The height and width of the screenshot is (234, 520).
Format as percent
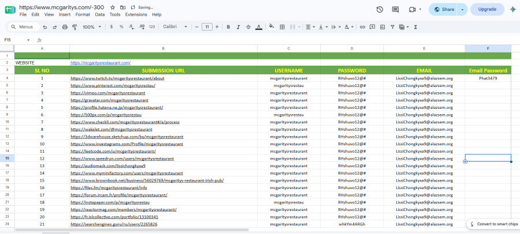(121, 27)
